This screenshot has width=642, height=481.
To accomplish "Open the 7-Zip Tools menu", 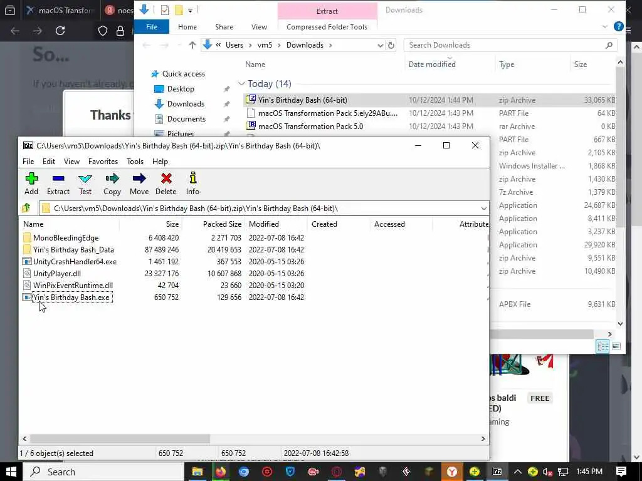I will [x=135, y=162].
